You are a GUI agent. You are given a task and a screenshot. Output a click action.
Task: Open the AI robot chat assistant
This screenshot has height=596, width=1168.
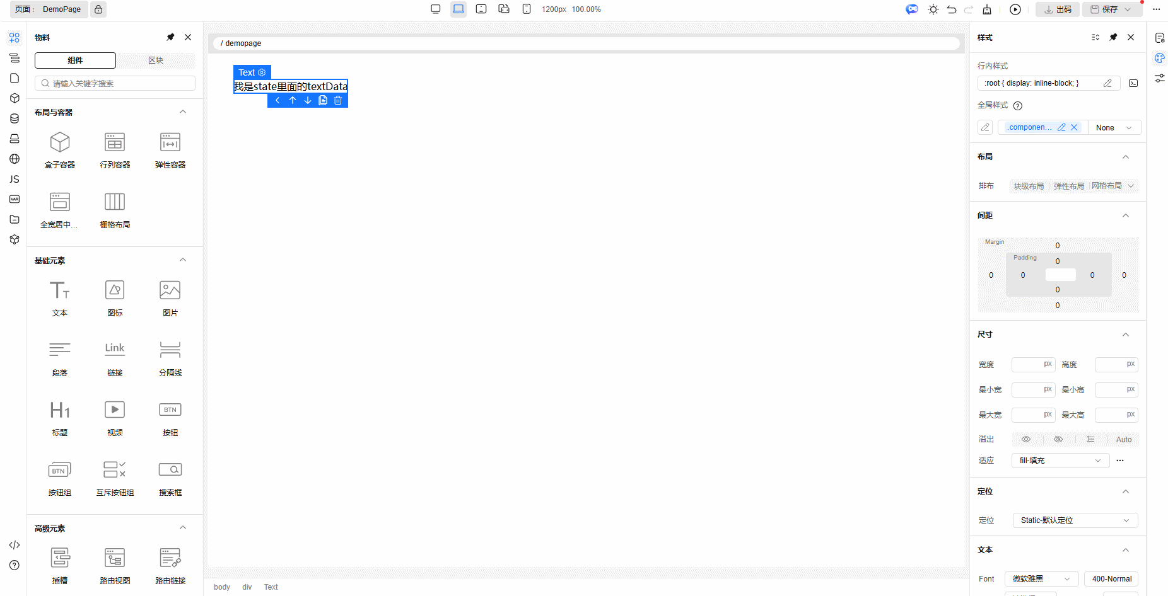point(912,9)
